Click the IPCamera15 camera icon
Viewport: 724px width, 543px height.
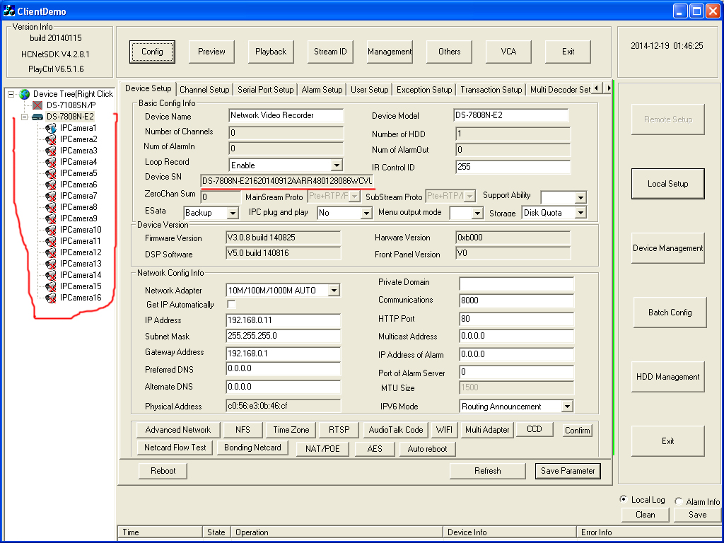tap(51, 287)
